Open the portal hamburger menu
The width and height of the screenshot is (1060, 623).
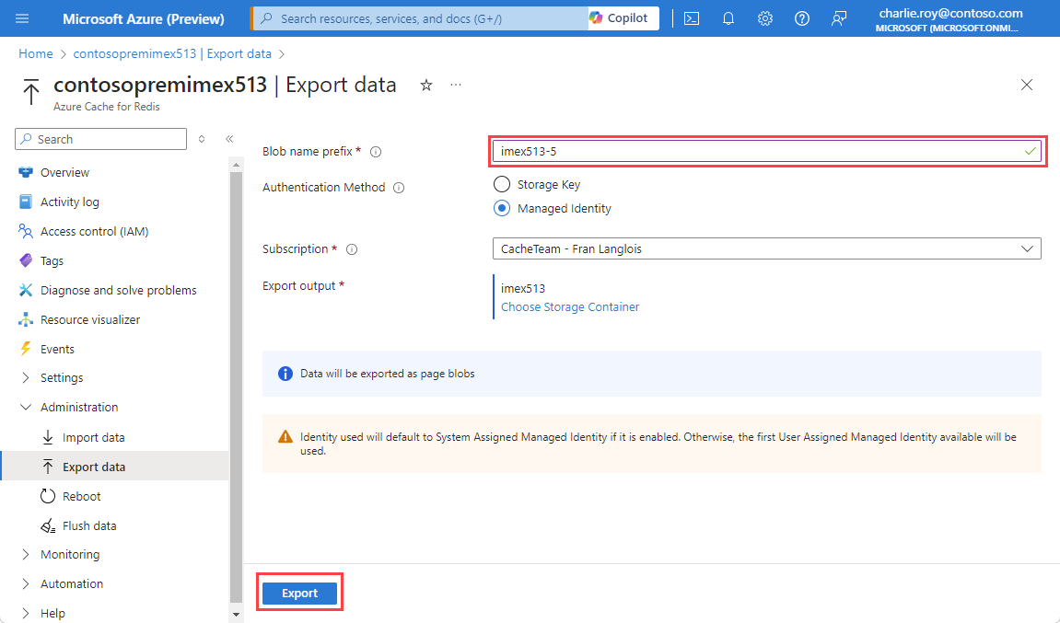pyautogui.click(x=22, y=18)
